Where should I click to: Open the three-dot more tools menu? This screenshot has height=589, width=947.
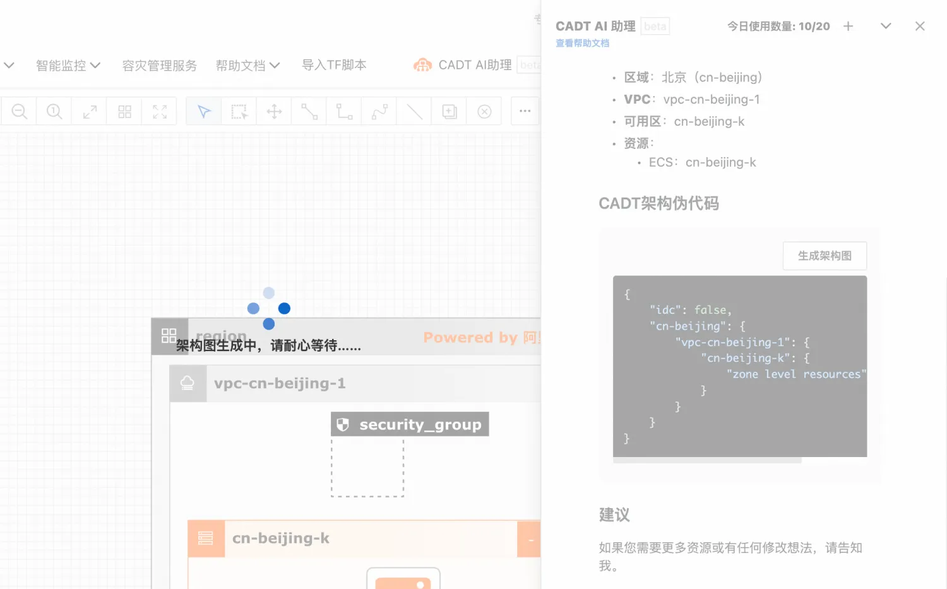pyautogui.click(x=525, y=111)
